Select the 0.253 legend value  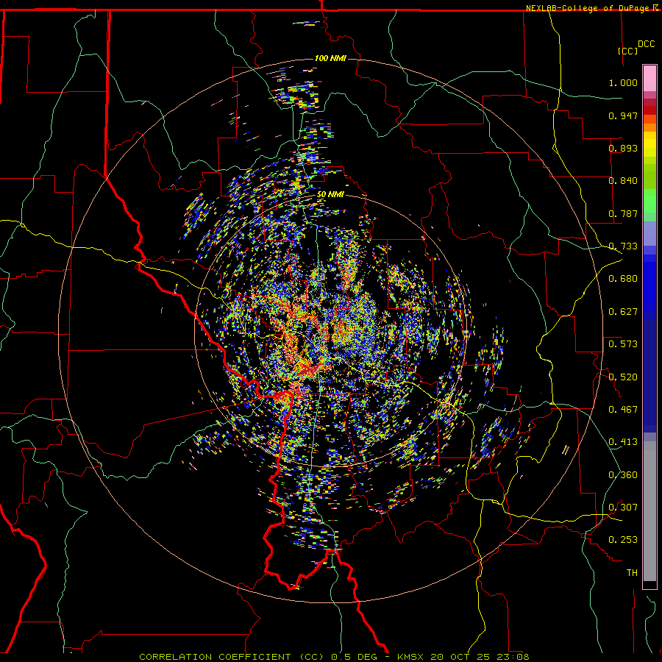click(x=623, y=540)
